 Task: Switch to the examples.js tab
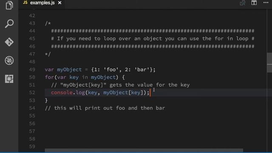[42, 3]
